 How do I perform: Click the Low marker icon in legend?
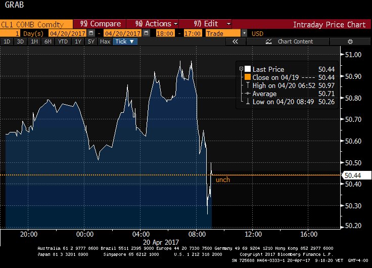pos(247,102)
